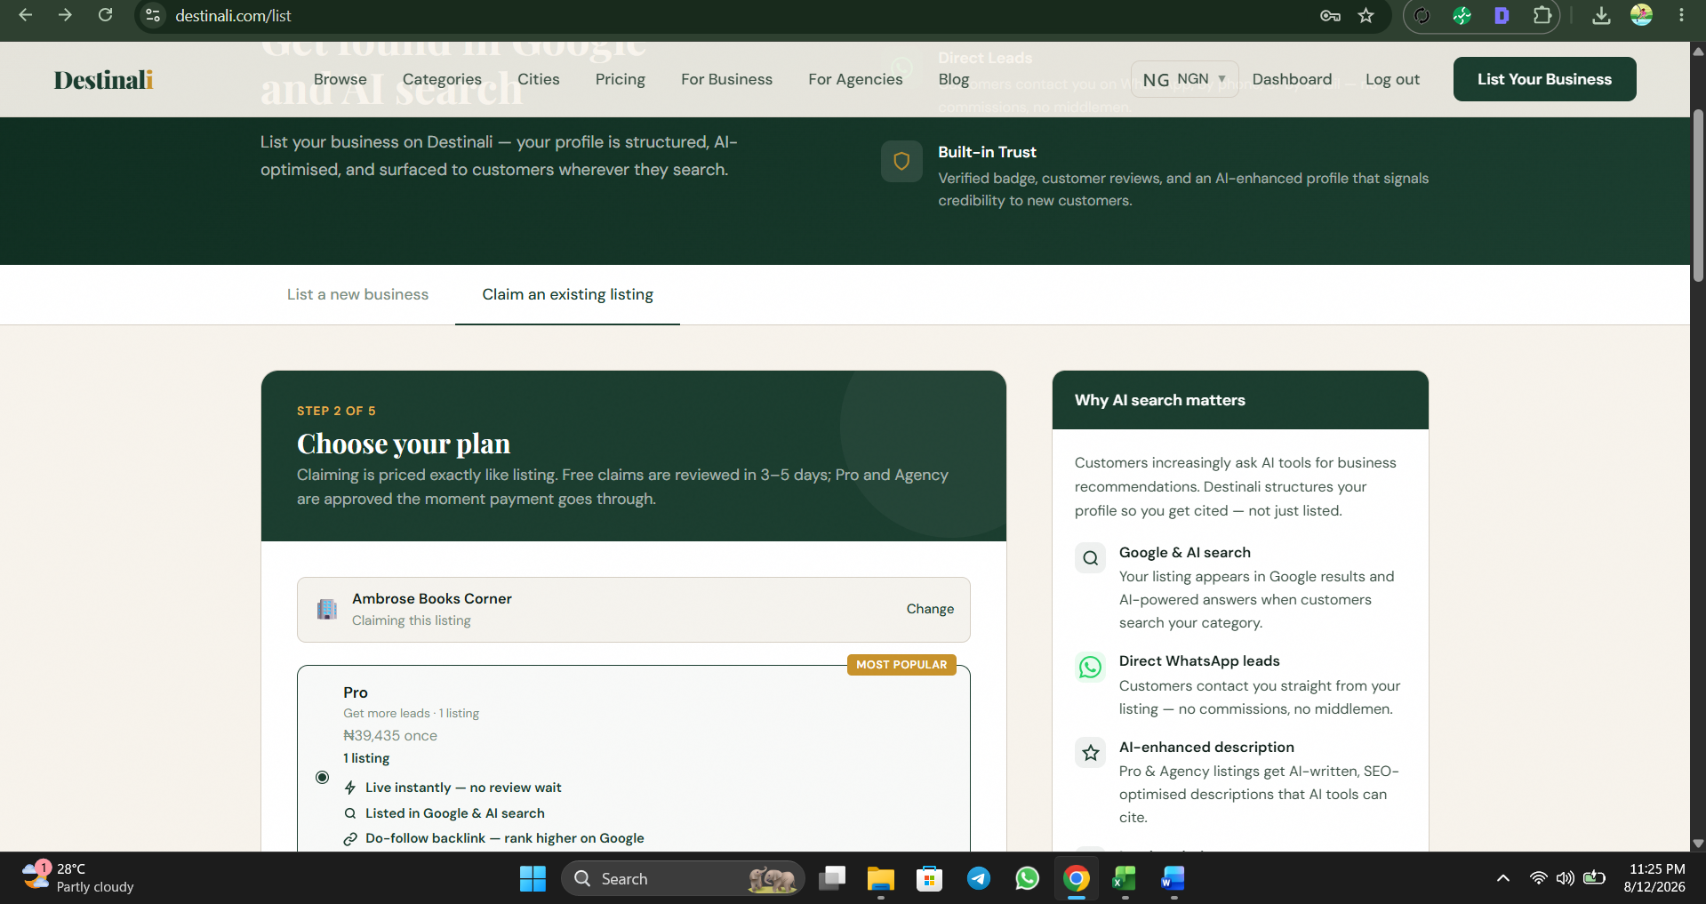Open Telegram from taskbar
Viewport: 1706px width, 904px height.
pyautogui.click(x=979, y=878)
